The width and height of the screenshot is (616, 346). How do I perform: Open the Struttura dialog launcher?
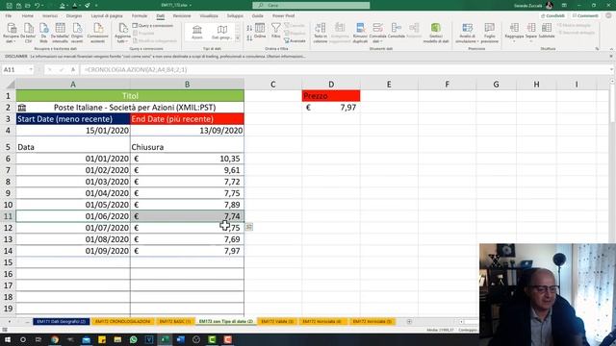click(x=597, y=49)
